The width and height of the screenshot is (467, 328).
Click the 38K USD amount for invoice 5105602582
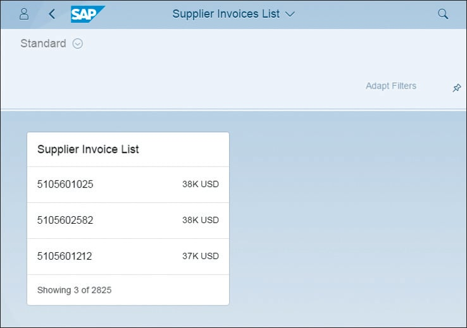(x=200, y=221)
